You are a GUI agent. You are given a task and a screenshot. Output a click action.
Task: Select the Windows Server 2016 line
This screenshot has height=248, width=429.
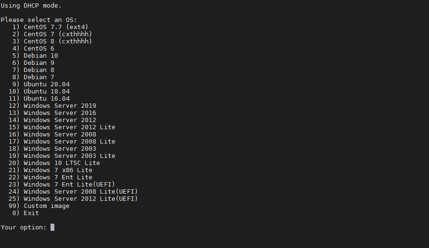(x=60, y=113)
